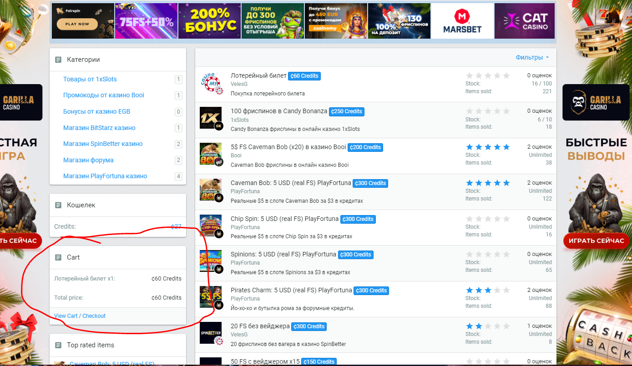The image size is (632, 366).
Task: Open seller VelesG under Лотерейный билет
Action: point(239,84)
